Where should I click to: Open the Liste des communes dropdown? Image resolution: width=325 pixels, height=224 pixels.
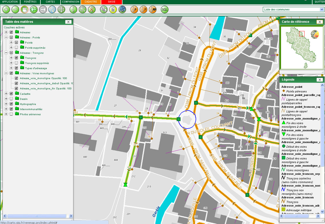pyautogui.click(x=322, y=9)
